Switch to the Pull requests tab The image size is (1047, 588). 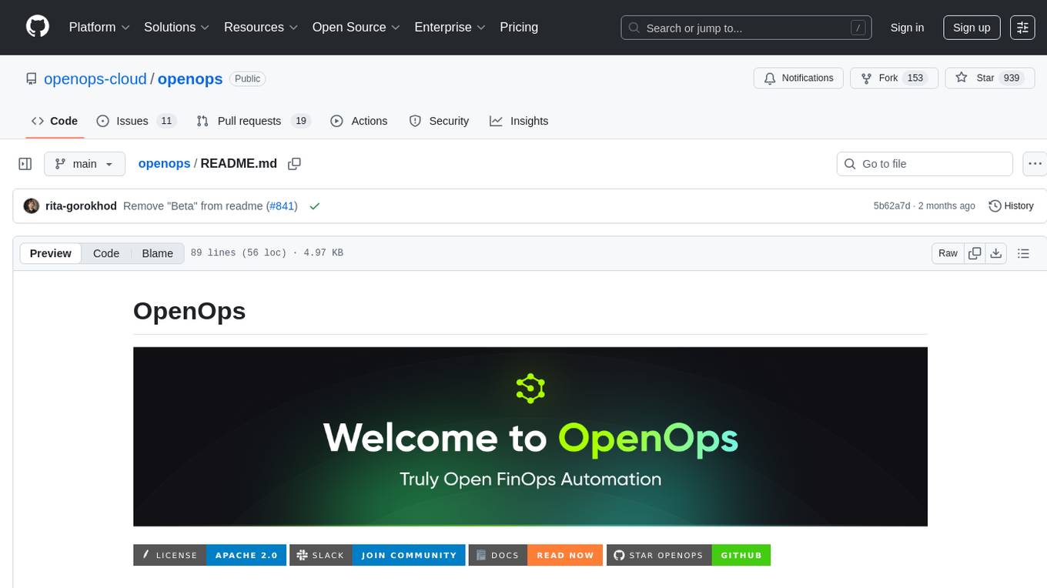point(253,121)
